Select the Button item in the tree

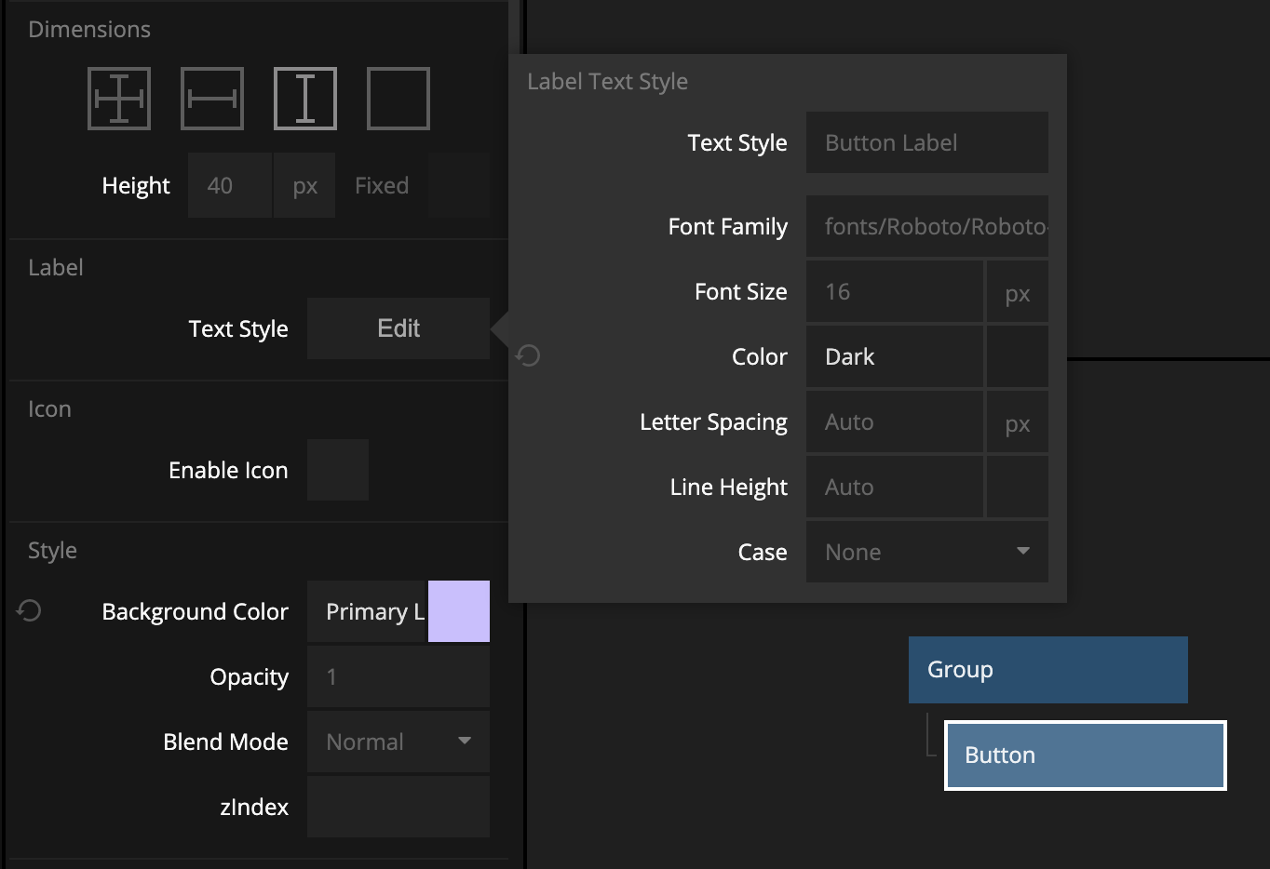[x=1085, y=755]
